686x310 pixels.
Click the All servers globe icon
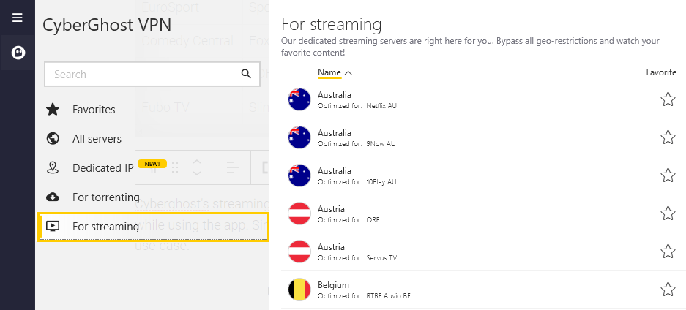tap(53, 138)
